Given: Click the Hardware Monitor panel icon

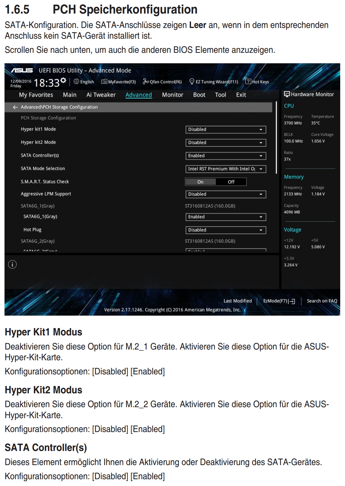Looking at the screenshot, I should (x=287, y=94).
